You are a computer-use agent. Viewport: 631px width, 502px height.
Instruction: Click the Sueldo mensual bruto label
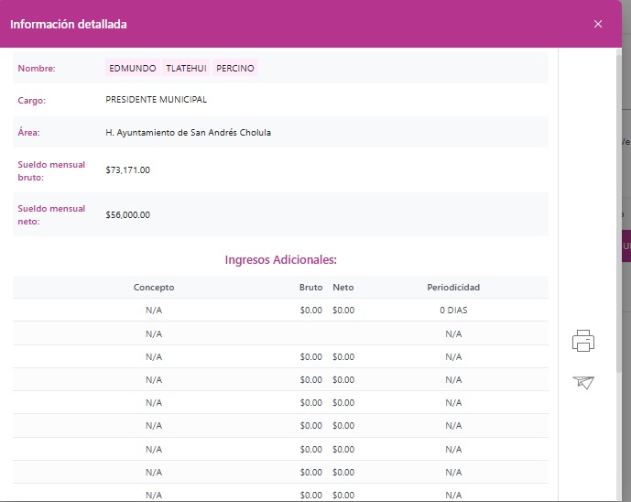click(51, 170)
